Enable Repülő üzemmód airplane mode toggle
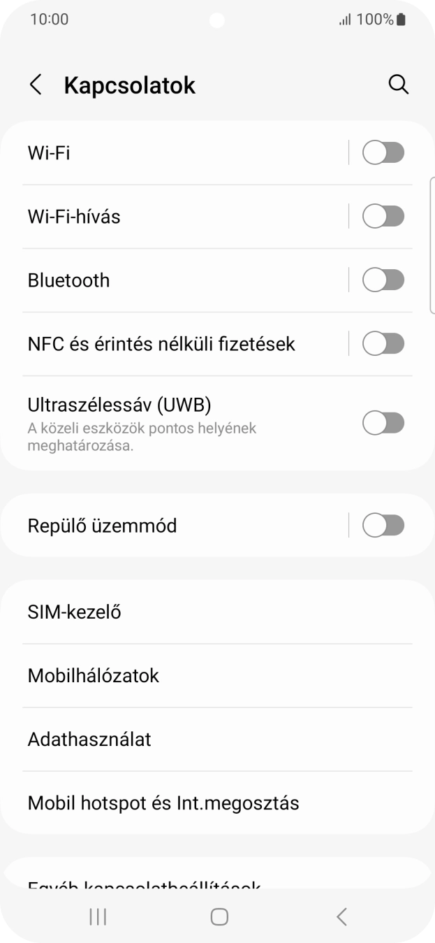Screen dimensions: 435x943 pos(383,525)
